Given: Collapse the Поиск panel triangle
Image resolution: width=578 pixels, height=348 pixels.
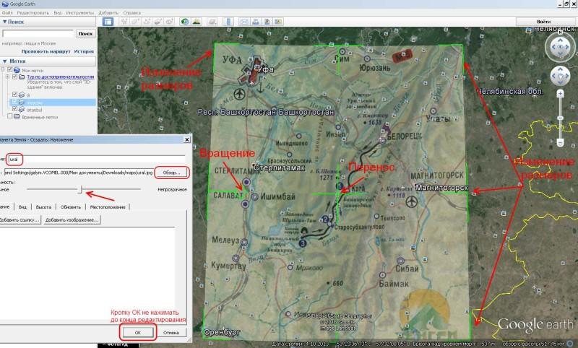Looking at the screenshot, I should pyautogui.click(x=4, y=22).
